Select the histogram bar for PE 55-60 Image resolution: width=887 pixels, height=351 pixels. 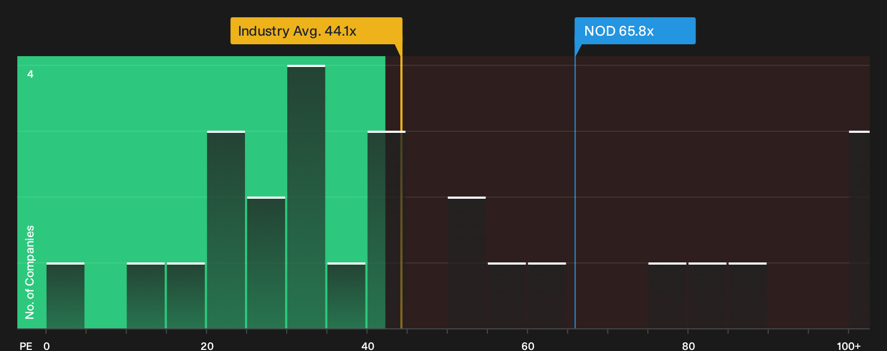(x=507, y=295)
